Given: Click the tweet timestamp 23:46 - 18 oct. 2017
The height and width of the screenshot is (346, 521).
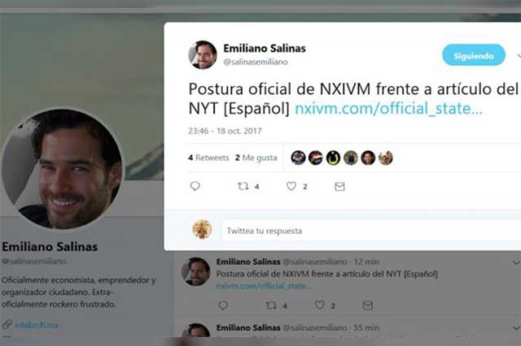Looking at the screenshot, I should click(x=225, y=131).
